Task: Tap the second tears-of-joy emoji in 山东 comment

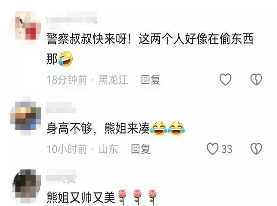Action: (x=176, y=128)
